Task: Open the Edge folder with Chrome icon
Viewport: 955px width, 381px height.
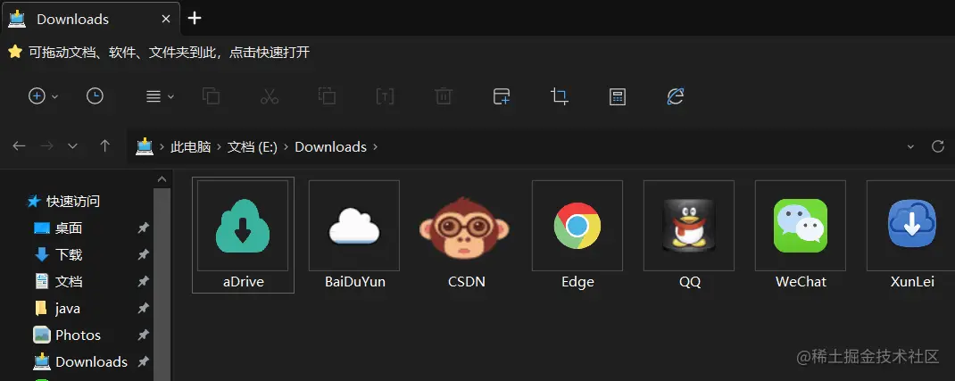Action: click(577, 225)
